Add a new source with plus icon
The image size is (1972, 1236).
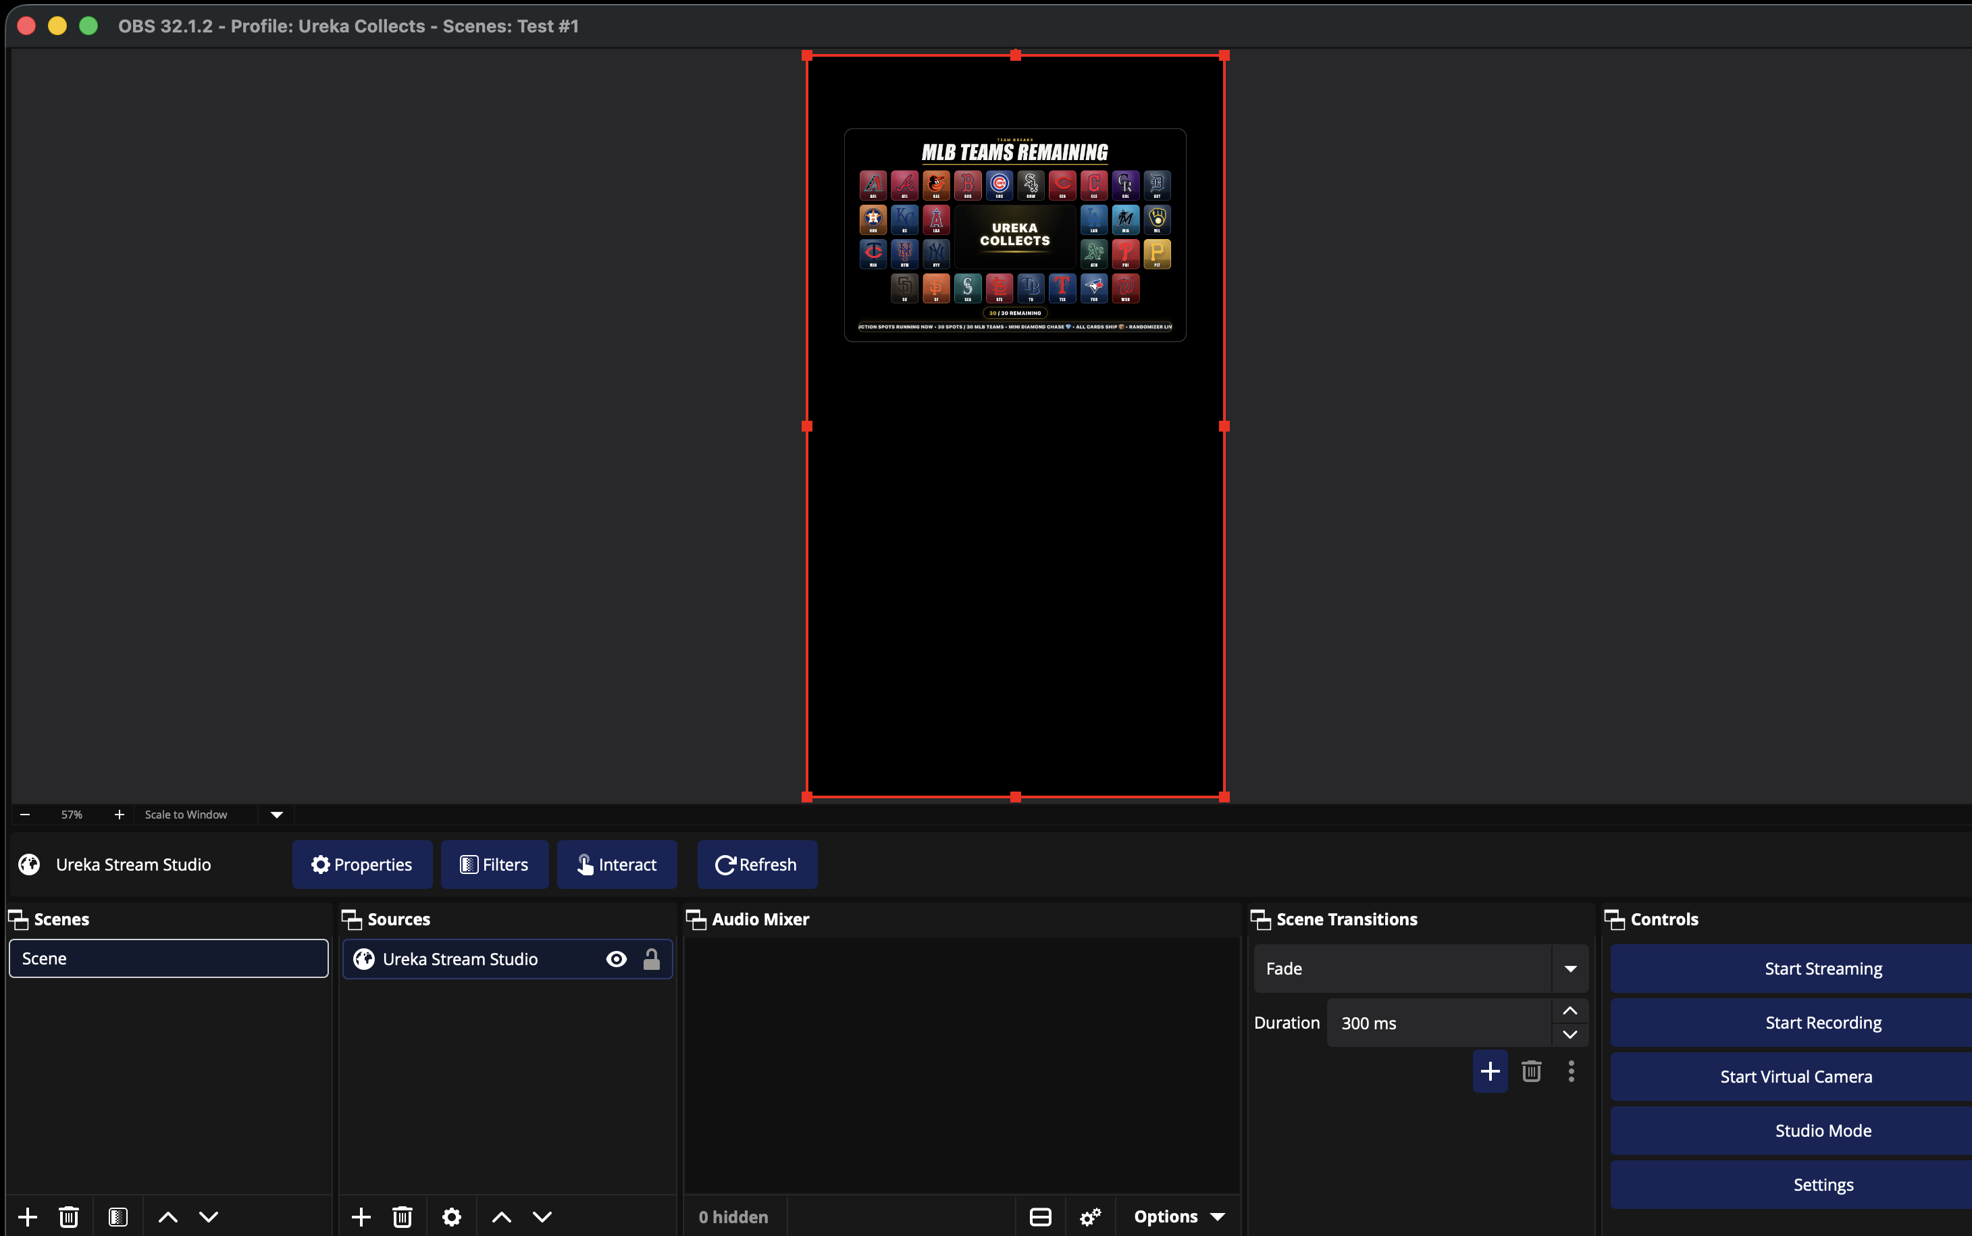pos(361,1216)
